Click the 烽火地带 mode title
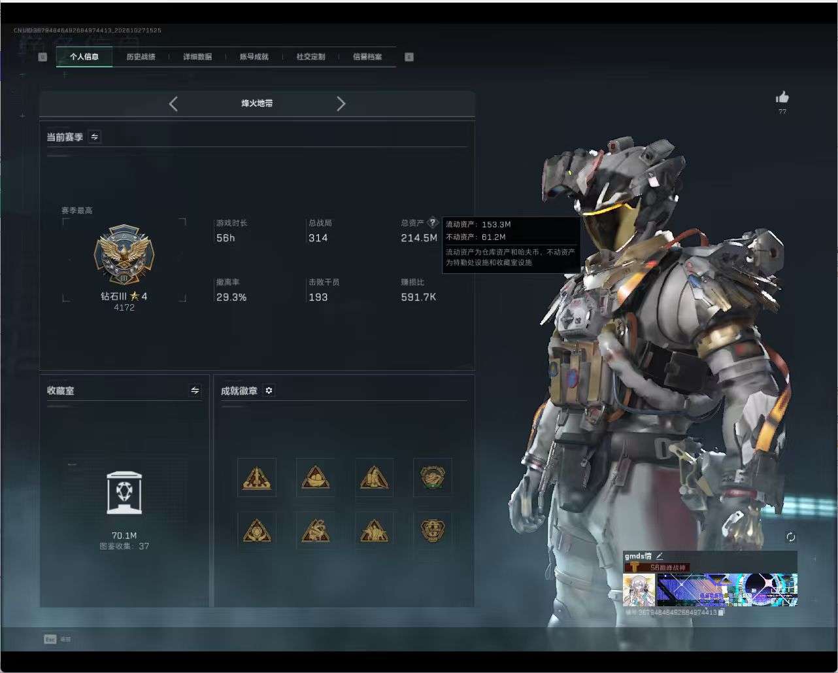Image resolution: width=838 pixels, height=673 pixels. tap(257, 103)
